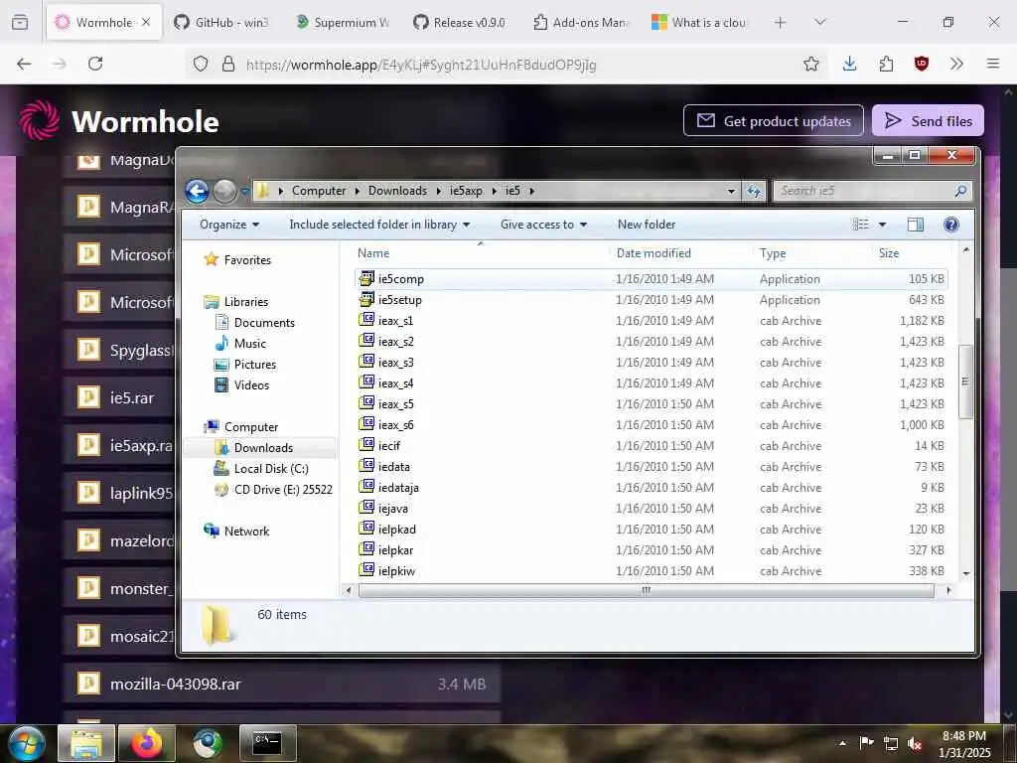Click the file list scroll down arrow
Image resolution: width=1017 pixels, height=763 pixels.
coord(965,573)
